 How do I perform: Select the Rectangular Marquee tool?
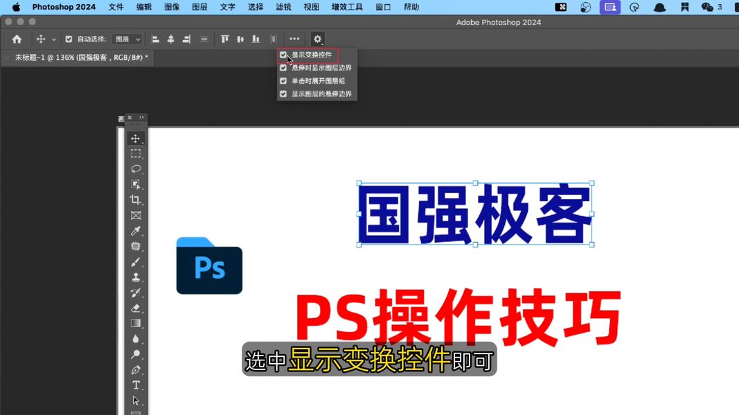(136, 154)
